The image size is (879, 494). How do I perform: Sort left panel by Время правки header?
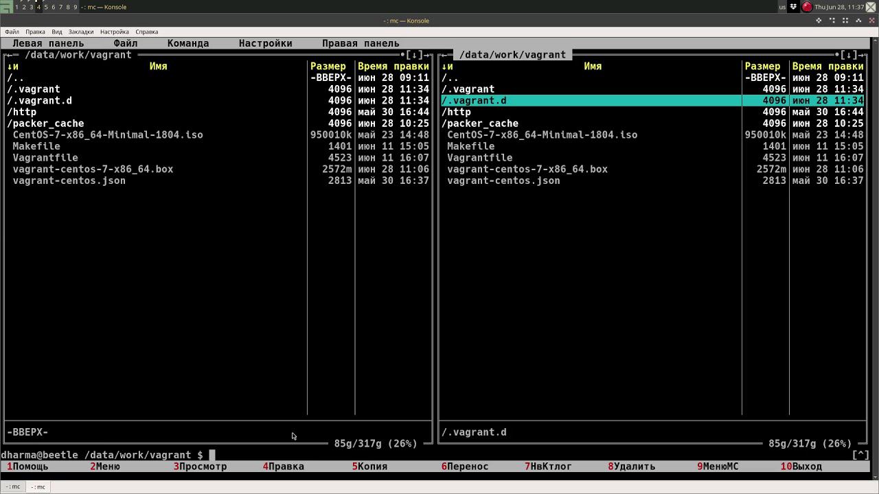tap(393, 67)
